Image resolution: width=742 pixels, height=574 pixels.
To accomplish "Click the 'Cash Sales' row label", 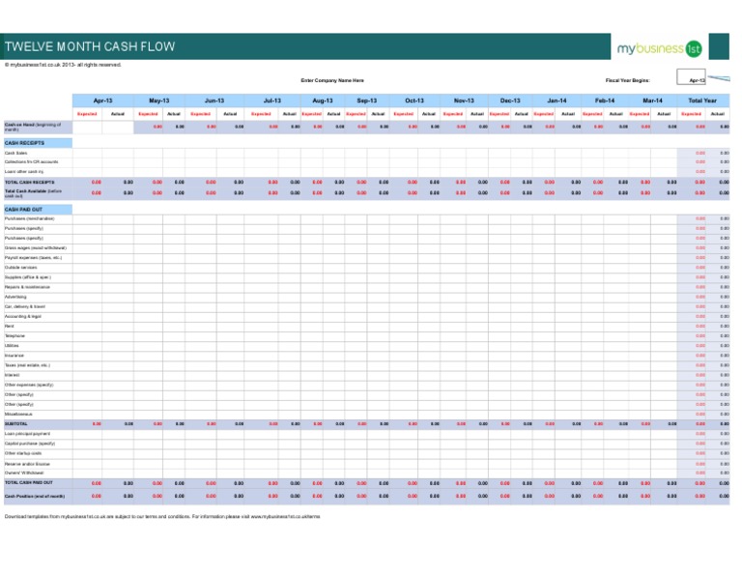I will (x=15, y=154).
